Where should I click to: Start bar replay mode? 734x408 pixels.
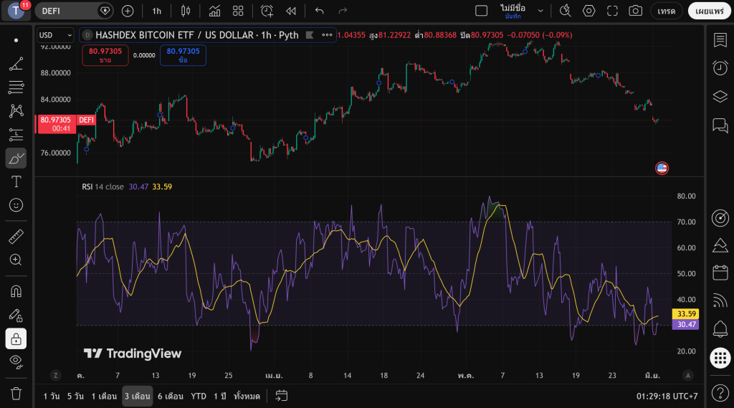click(x=291, y=11)
